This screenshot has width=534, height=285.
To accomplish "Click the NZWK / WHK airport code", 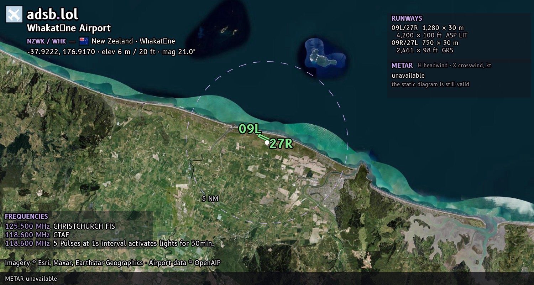I will 46,41.
